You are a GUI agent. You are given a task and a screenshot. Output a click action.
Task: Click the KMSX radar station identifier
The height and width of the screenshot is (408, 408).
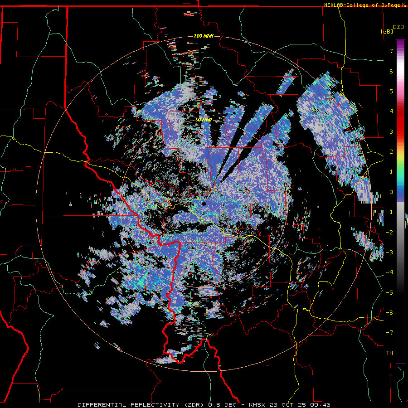tap(257, 405)
